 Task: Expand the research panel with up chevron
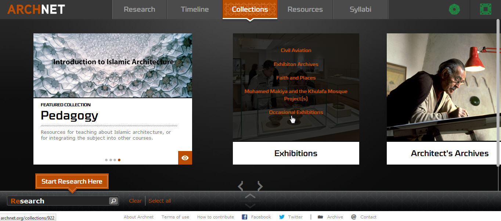coord(250,196)
